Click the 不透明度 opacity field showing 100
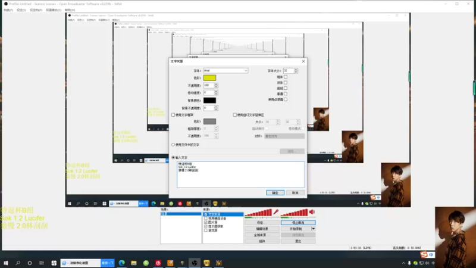The height and width of the screenshot is (268, 476). (x=209, y=85)
